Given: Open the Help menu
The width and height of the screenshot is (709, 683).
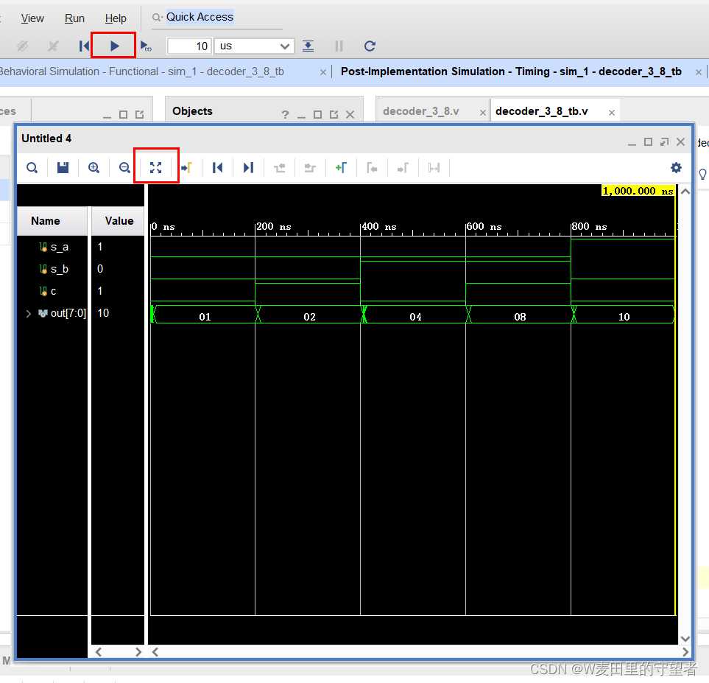Looking at the screenshot, I should coord(116,18).
